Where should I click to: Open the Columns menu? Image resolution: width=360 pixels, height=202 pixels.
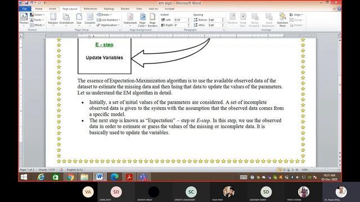point(90,19)
